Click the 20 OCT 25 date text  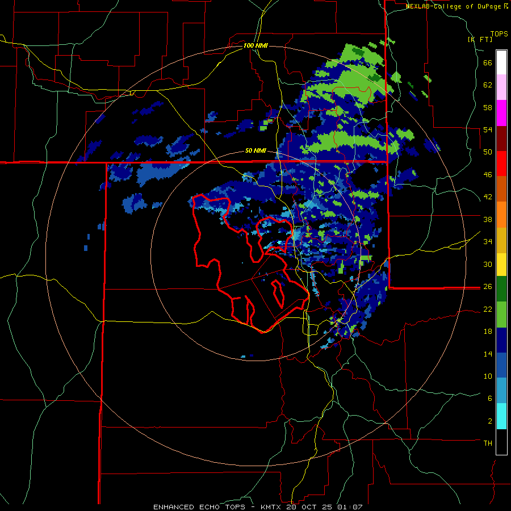(309, 507)
